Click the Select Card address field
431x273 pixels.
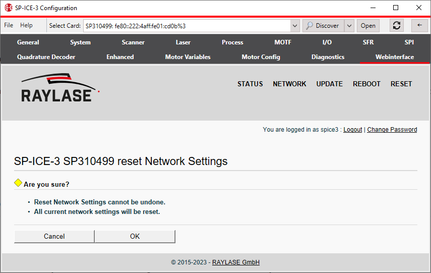[187, 26]
